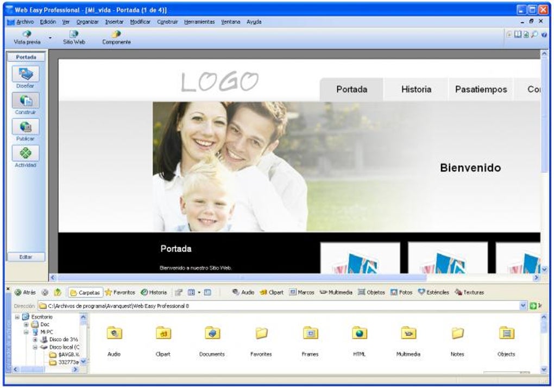This screenshot has width=554, height=388.
Task: Open the Esténciles media library
Action: pyautogui.click(x=431, y=292)
